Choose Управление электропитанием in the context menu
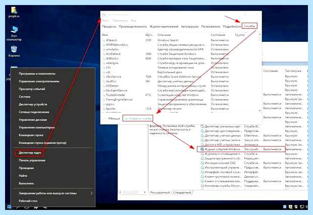This screenshot has width=313, height=215. (39, 82)
